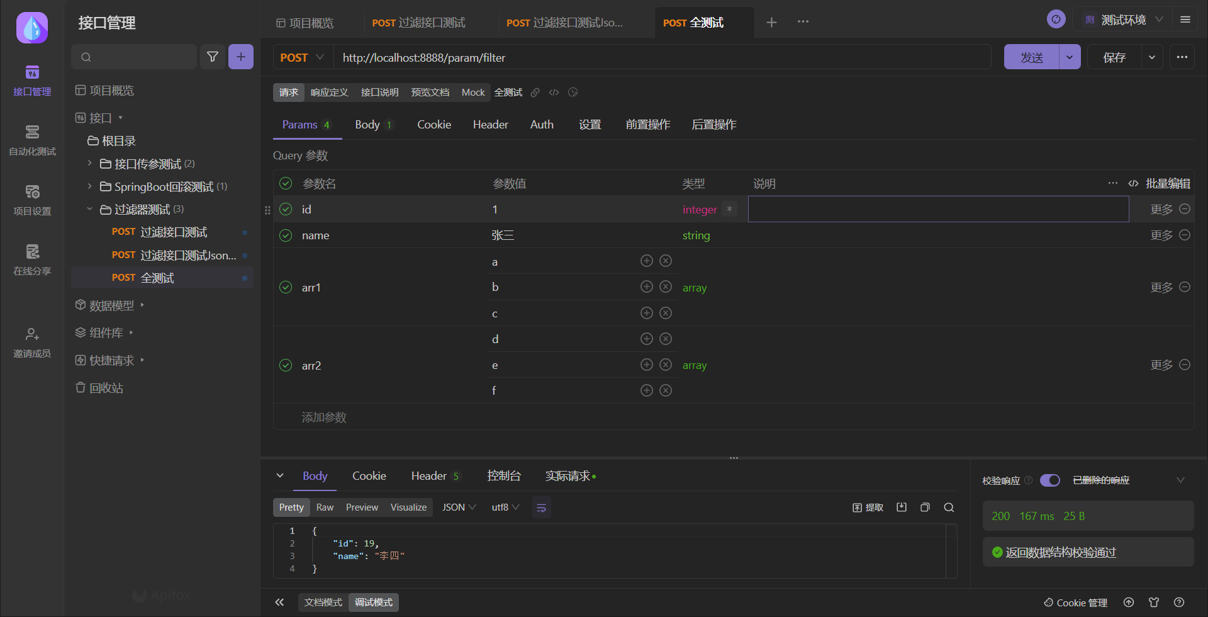Click generate code icon next to 全测试

tap(554, 93)
